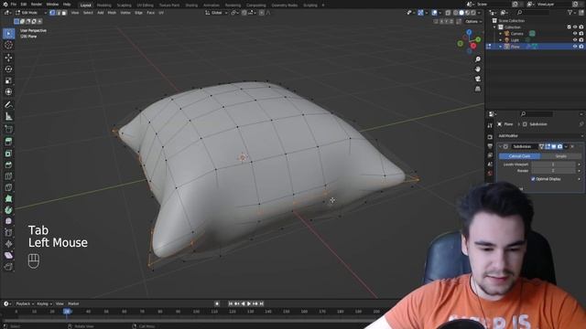586x329 pixels.
Task: Expand the Plane tree item
Action: 501,47
